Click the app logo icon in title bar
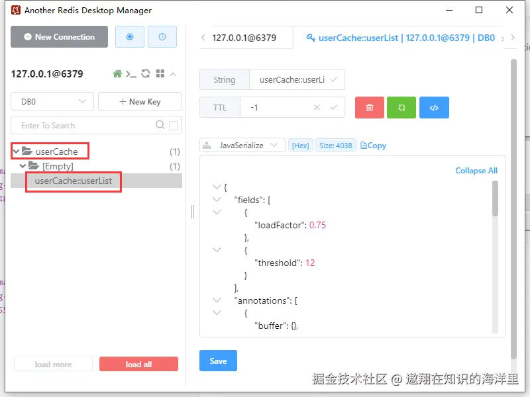The image size is (530, 397). [x=15, y=10]
